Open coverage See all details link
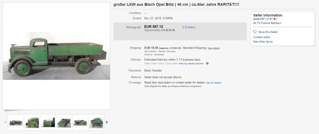This screenshot has width=319, height=134. click(x=214, y=83)
